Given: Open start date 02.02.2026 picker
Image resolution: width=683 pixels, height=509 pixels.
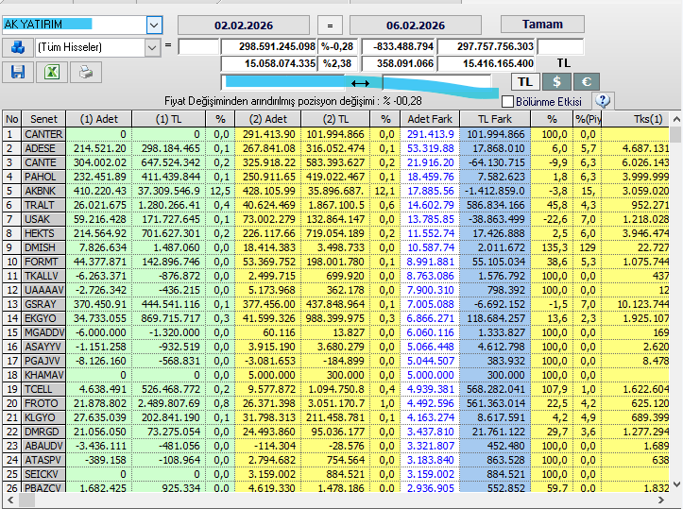Looking at the screenshot, I should (244, 25).
